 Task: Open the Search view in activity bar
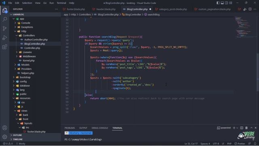4,19
